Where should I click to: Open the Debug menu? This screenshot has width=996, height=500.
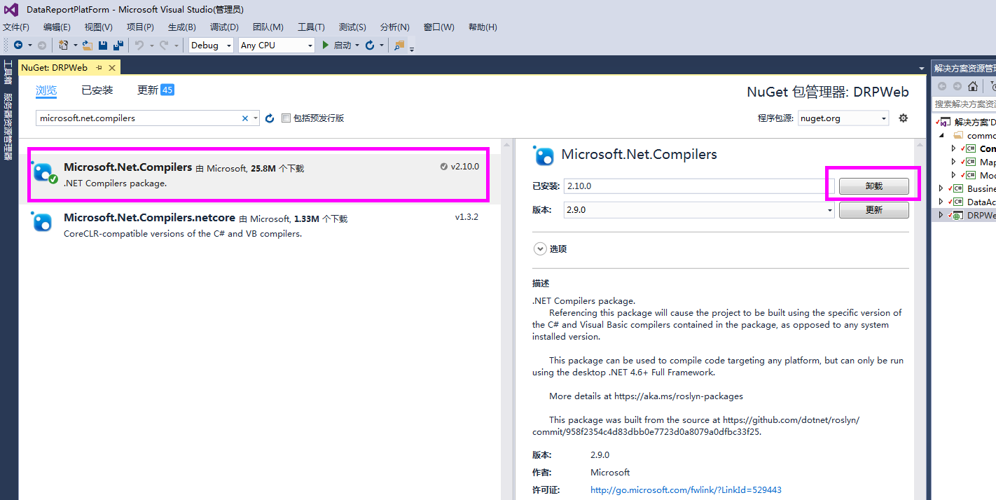tap(224, 27)
